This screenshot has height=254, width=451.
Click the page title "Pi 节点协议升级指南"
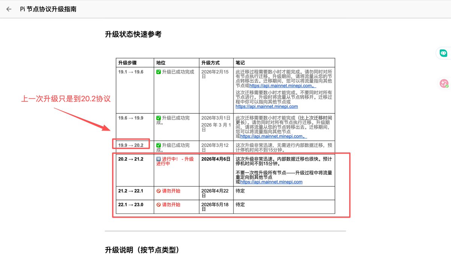[48, 9]
